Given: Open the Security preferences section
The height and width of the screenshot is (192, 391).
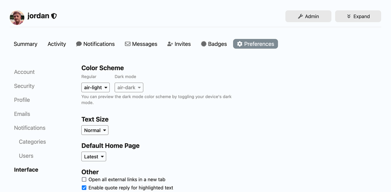Looking at the screenshot, I should (x=24, y=86).
